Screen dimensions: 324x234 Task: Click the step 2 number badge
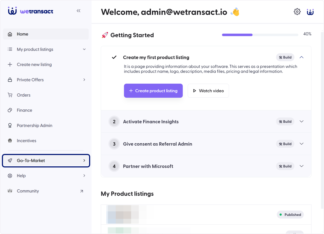click(114, 121)
